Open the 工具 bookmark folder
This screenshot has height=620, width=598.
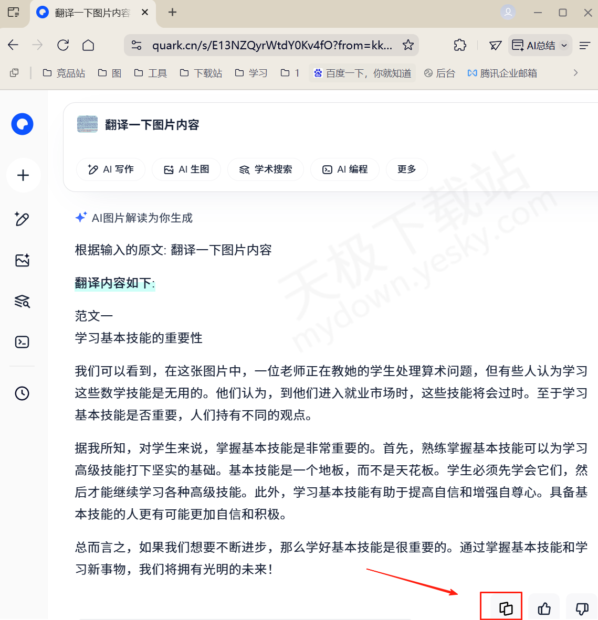[150, 73]
